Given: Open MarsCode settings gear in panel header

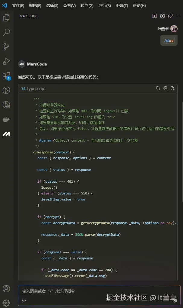Looking at the screenshot, I should tap(162, 16).
